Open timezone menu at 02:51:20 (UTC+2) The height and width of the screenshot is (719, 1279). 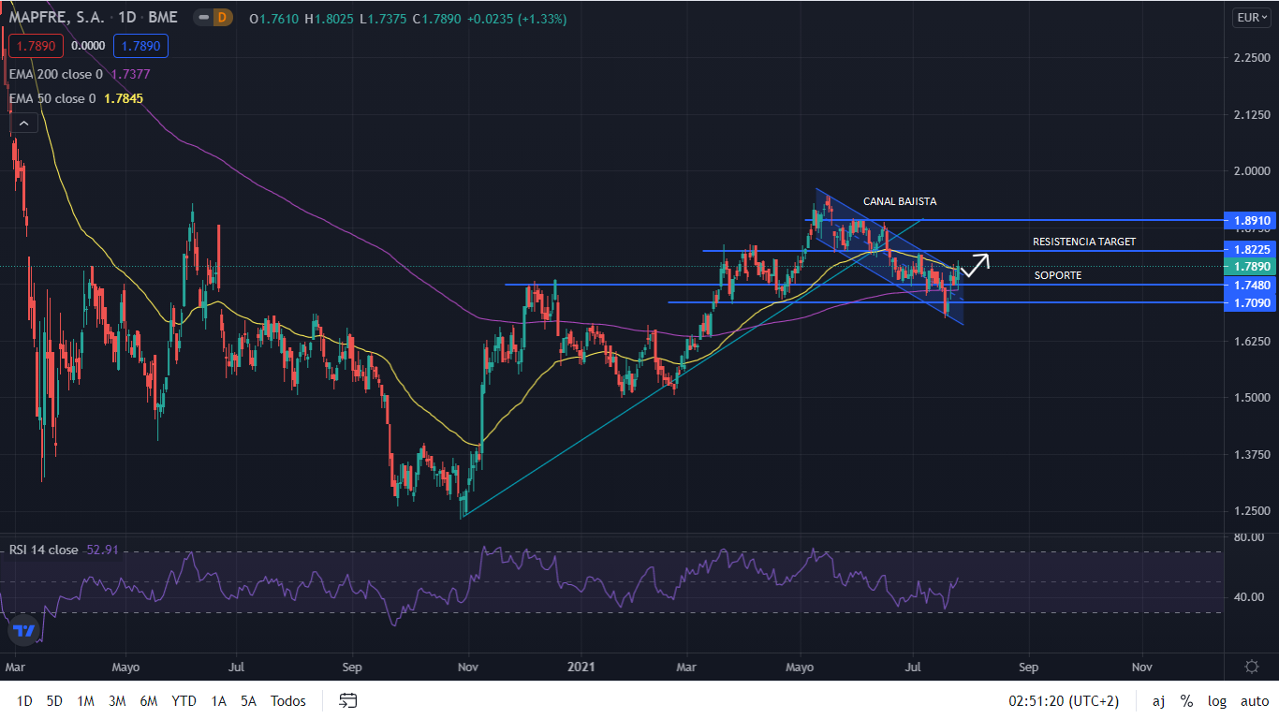tap(1063, 700)
